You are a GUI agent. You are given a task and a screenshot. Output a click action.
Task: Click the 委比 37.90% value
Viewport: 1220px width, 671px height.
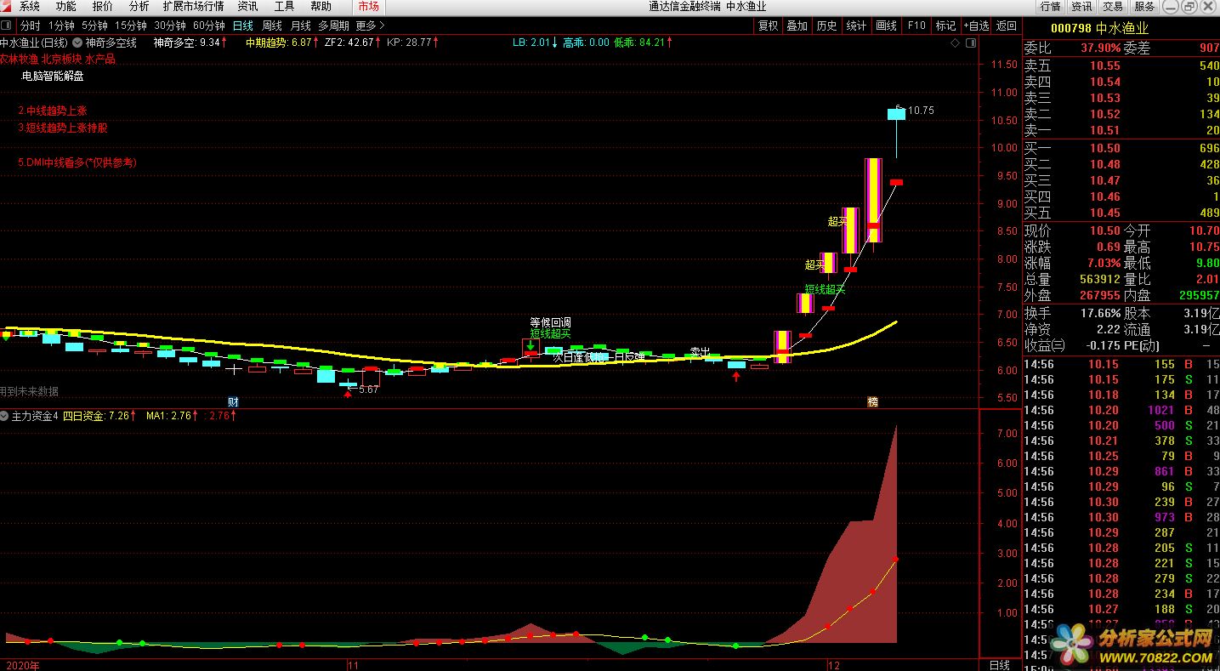point(1101,48)
